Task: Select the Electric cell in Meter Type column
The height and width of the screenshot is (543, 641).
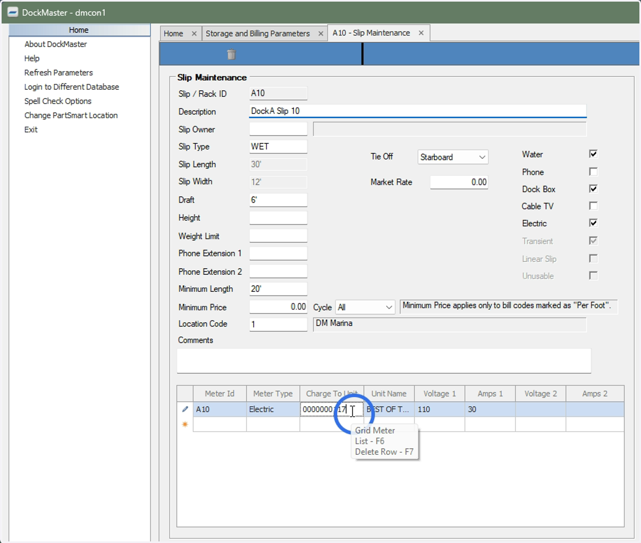Action: click(273, 409)
